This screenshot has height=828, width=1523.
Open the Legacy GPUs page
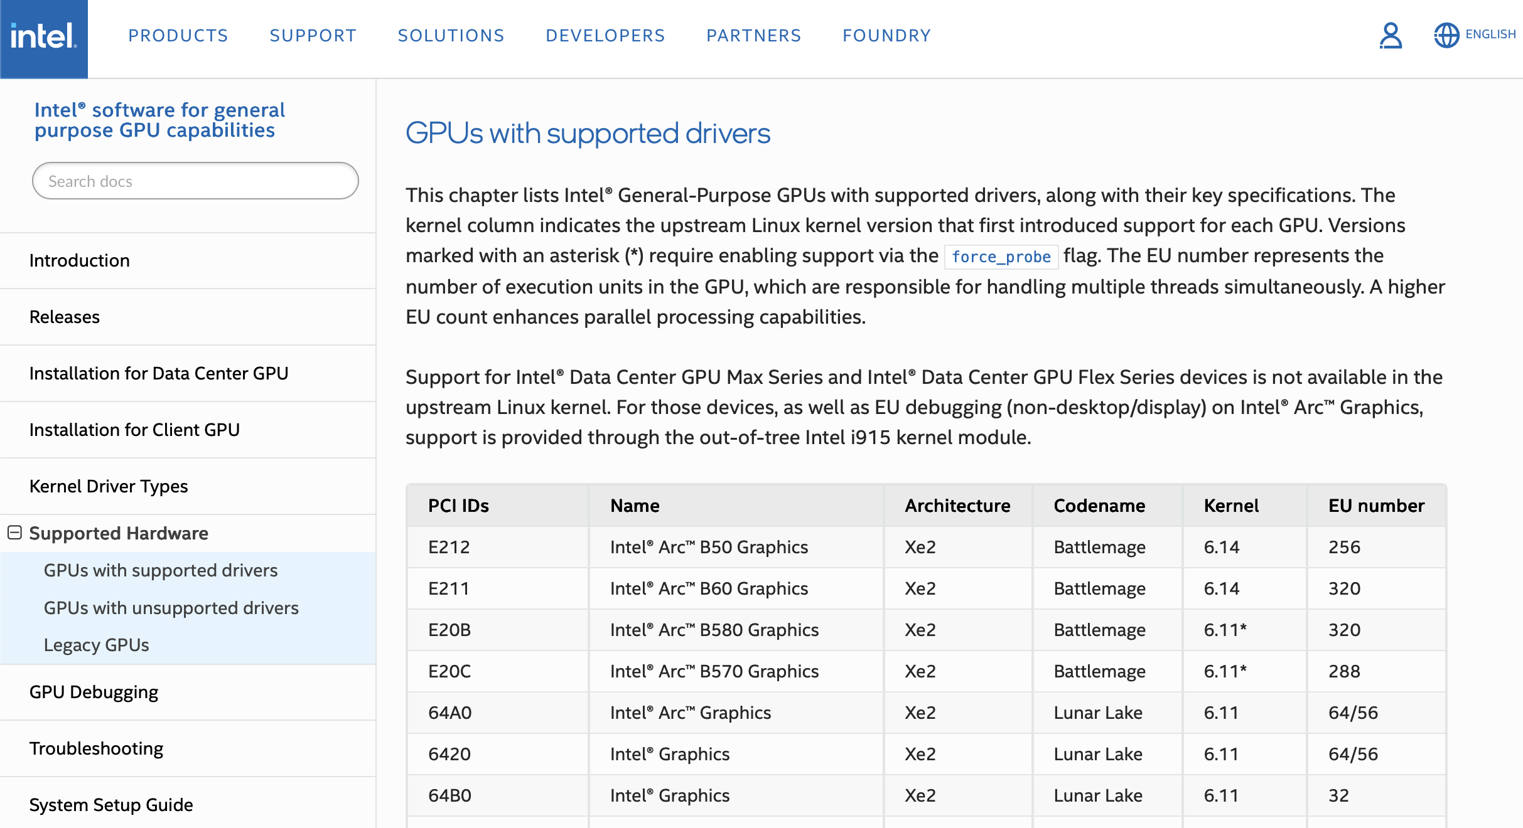point(96,645)
